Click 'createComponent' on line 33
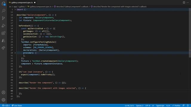 point(49,61)
